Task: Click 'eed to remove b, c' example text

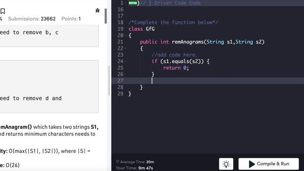Action: [29, 32]
